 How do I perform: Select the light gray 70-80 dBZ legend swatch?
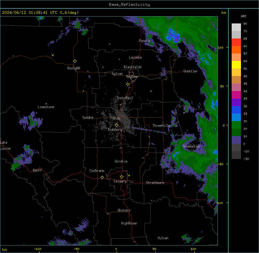(x=236, y=27)
